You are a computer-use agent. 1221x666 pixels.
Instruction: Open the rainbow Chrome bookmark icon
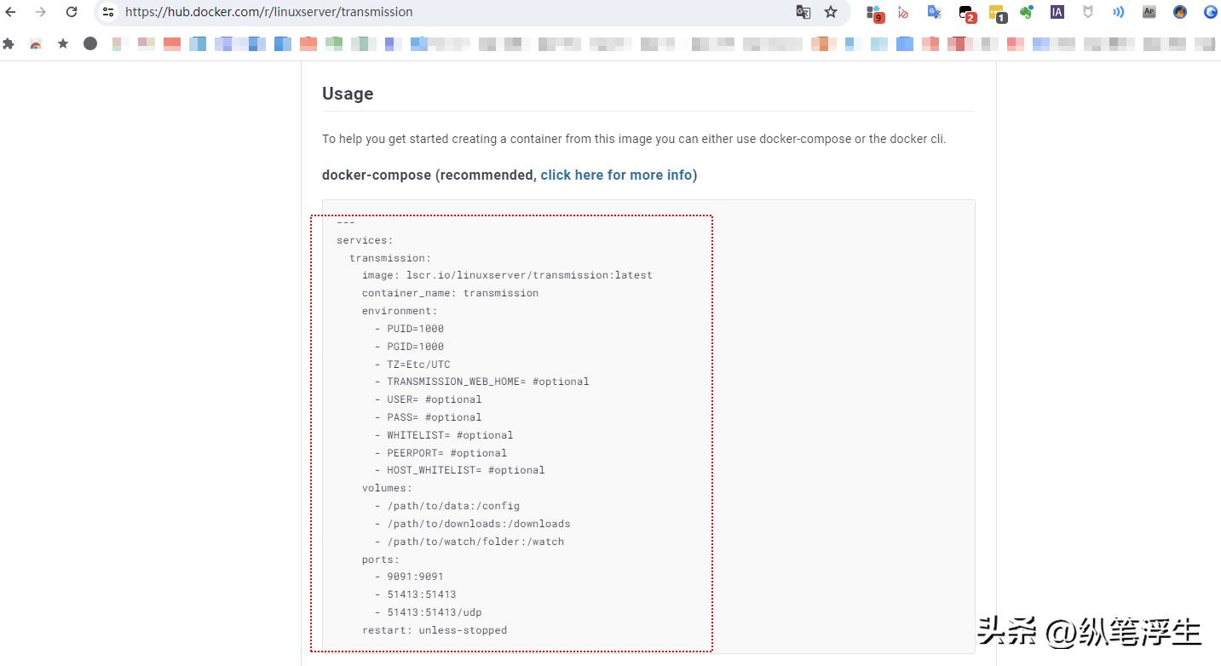[x=36, y=43]
